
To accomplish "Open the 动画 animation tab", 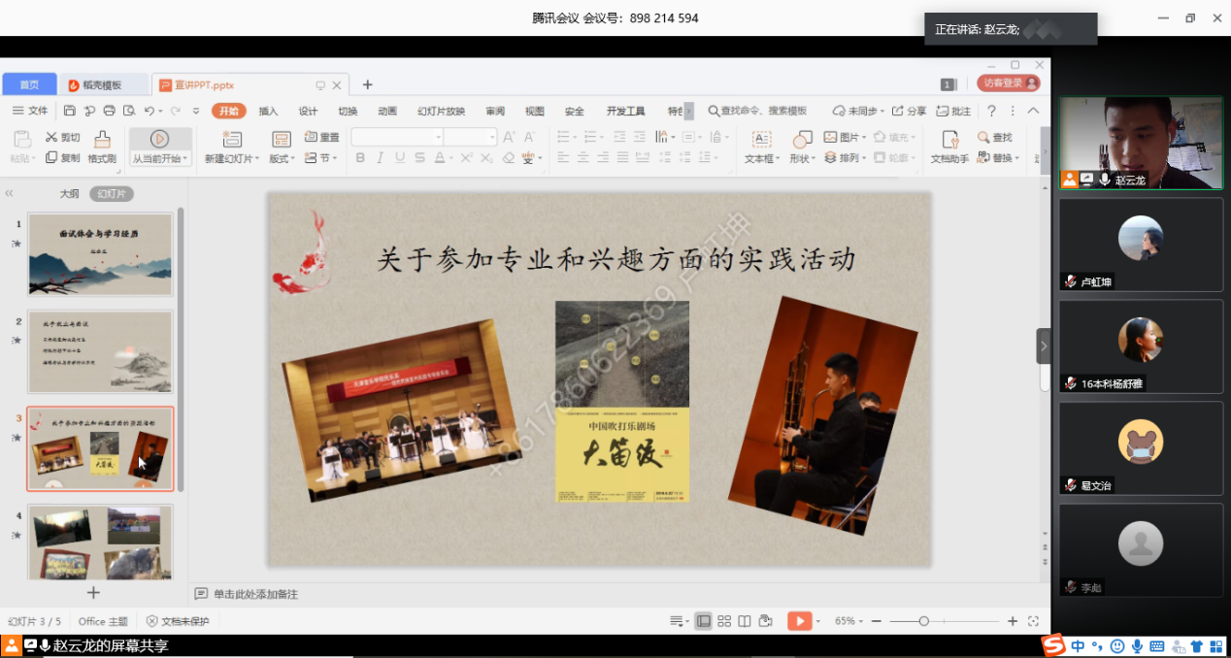I will (387, 111).
